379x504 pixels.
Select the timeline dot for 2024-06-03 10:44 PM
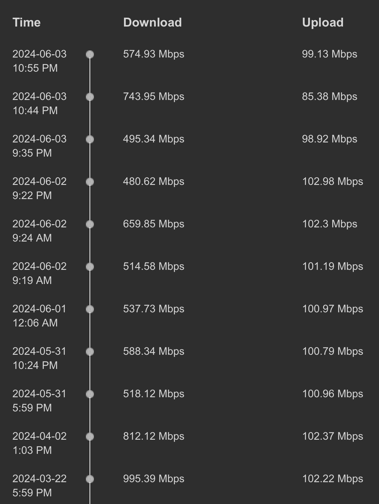pyautogui.click(x=90, y=97)
